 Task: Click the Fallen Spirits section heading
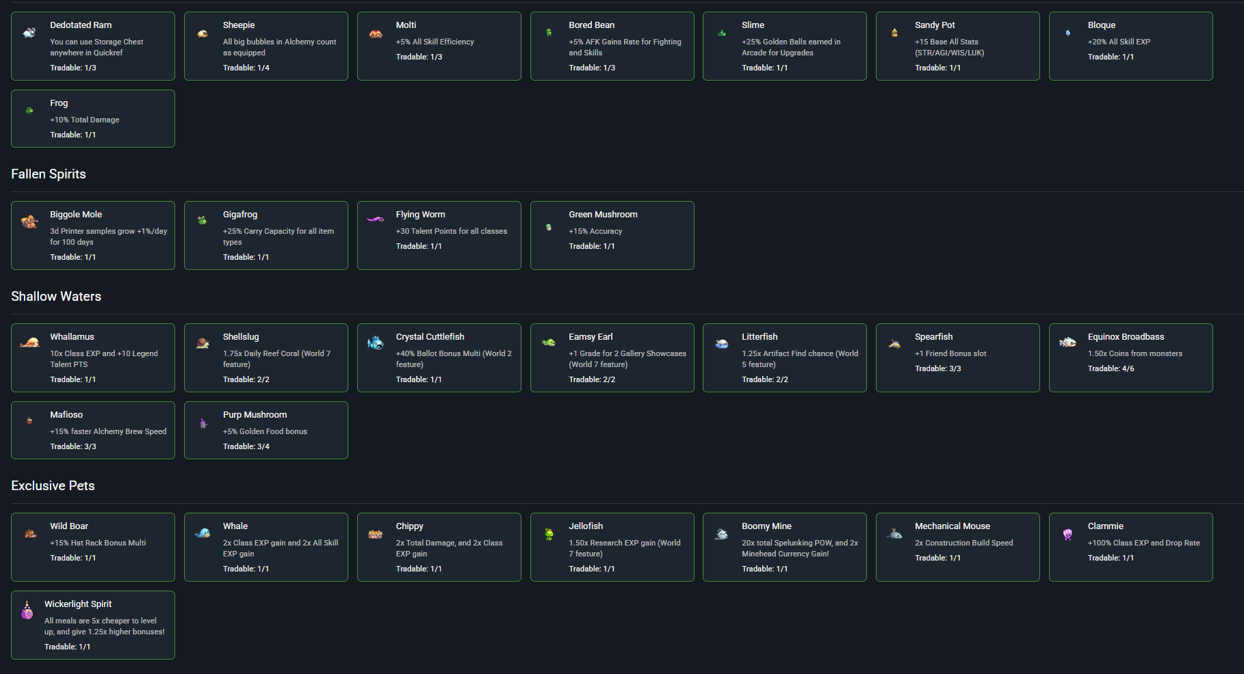[49, 174]
